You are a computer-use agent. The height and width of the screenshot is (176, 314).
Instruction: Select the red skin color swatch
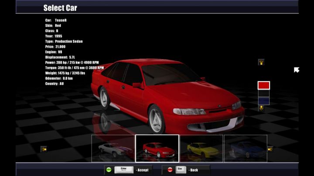pos(264,85)
